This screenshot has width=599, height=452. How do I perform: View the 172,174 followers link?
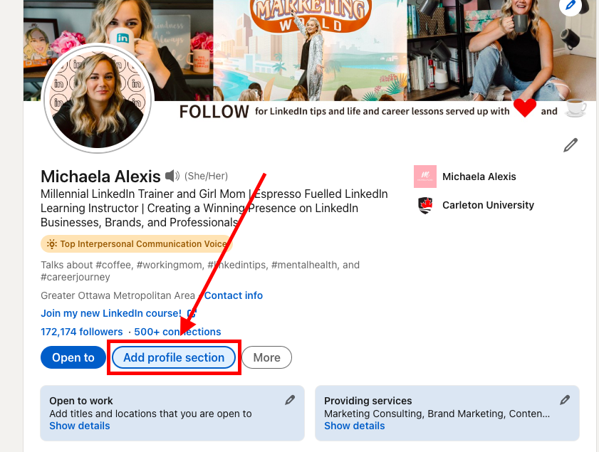click(82, 332)
